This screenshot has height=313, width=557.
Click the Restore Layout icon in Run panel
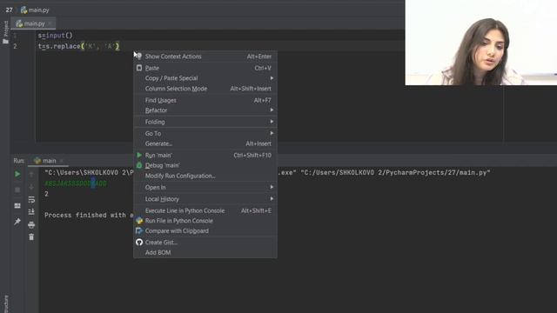(x=17, y=206)
